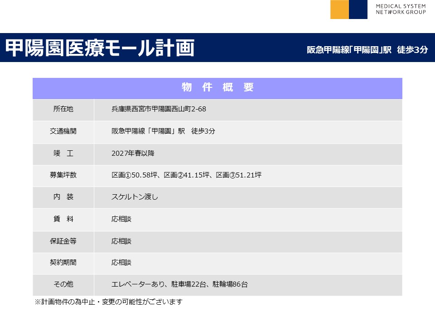The width and height of the screenshot is (435, 326).
Task: Click the footnote ※計画物件の為中止・変更の可能性がございます
Action: [108, 302]
